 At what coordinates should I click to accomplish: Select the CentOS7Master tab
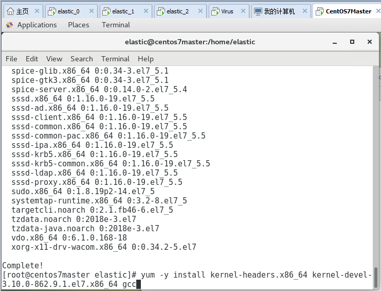pyautogui.click(x=348, y=11)
